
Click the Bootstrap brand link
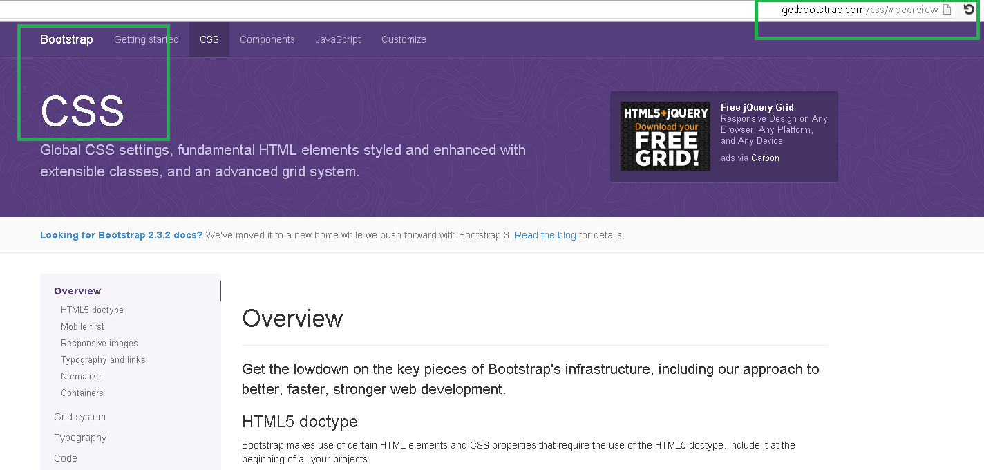tap(66, 39)
